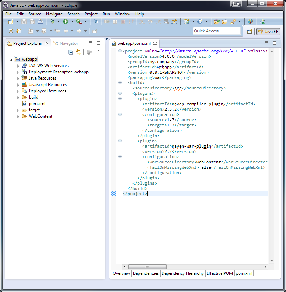
Task: Close the webapp/pom.xml editor tab
Action: [x=155, y=43]
